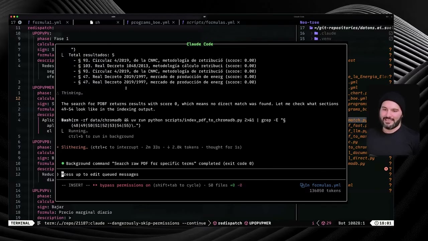The width and height of the screenshot is (428, 241).
Task: Click the 'Thinking…' status line
Action: tap(72, 93)
